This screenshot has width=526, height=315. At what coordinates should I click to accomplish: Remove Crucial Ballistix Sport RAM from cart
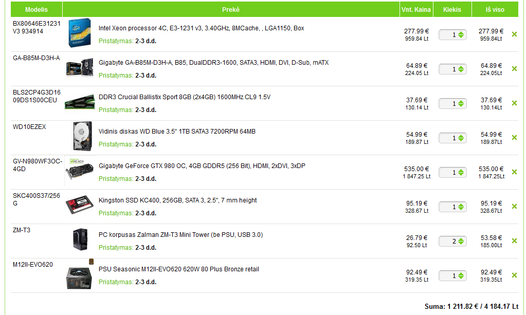514,103
